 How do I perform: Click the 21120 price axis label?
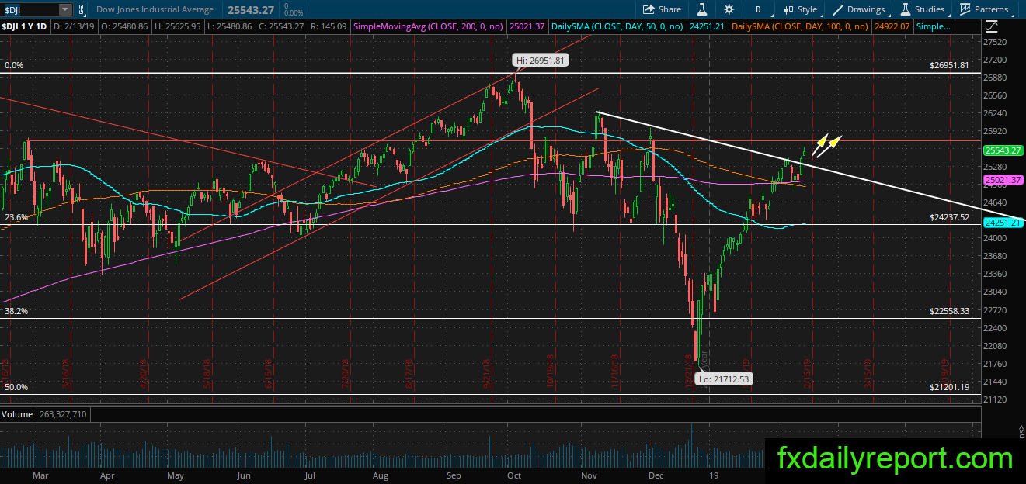(995, 399)
